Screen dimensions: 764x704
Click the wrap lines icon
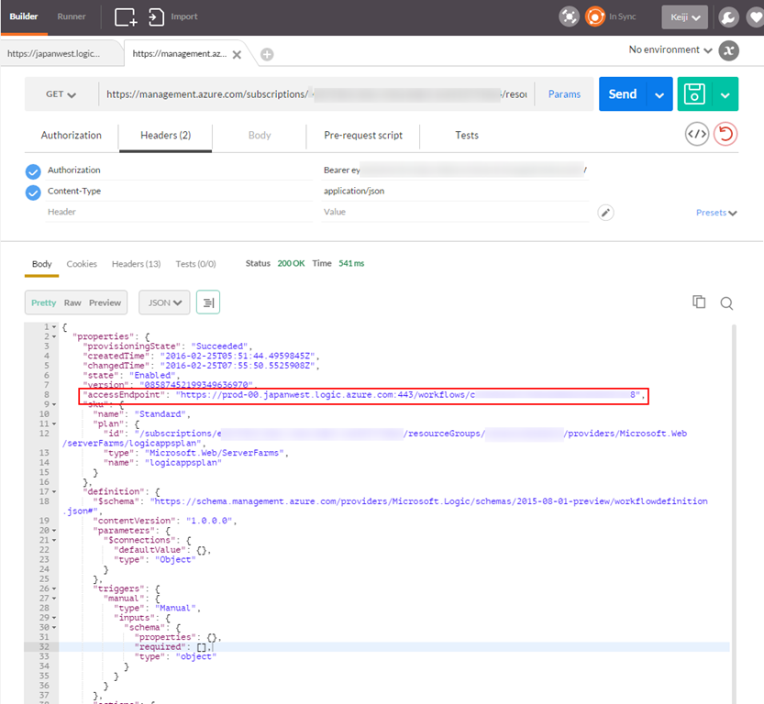pos(208,302)
